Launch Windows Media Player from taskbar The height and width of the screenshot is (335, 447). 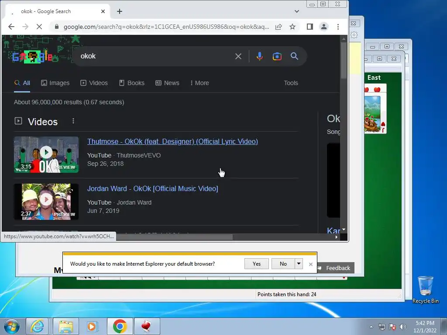click(x=92, y=326)
